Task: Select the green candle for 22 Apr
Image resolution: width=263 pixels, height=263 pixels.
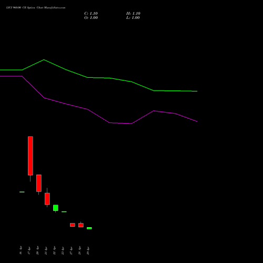Action: (x=56, y=208)
